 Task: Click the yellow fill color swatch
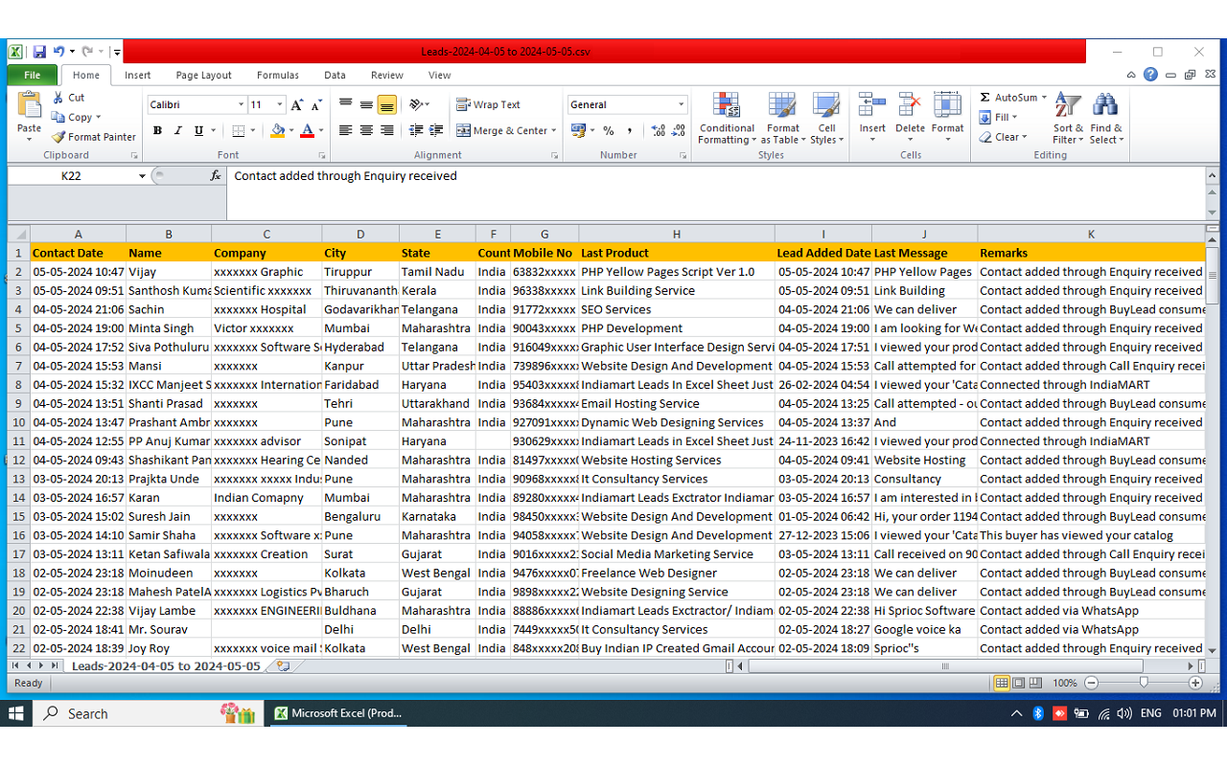point(277,131)
